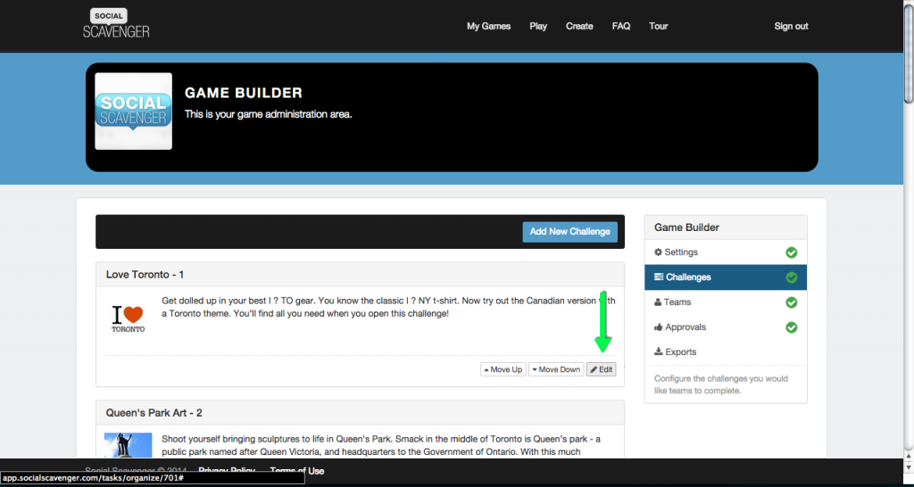Click the Game Builder sidebar title
This screenshot has height=487, width=914.
(686, 227)
